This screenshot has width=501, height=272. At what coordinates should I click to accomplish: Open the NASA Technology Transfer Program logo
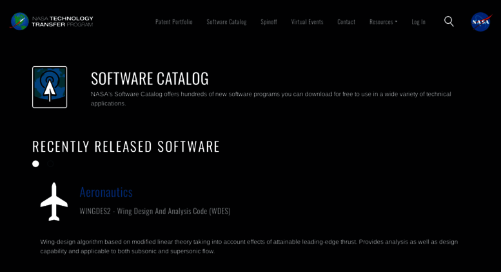pos(52,21)
